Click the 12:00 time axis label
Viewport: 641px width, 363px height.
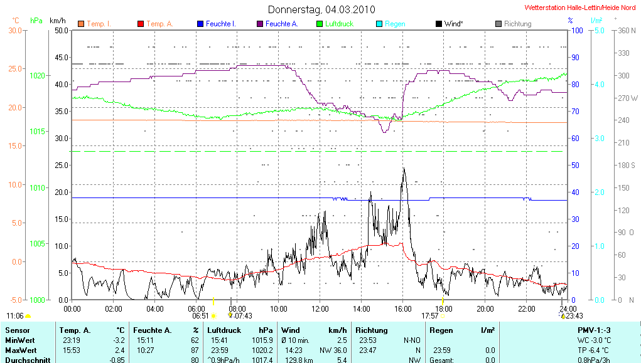pyautogui.click(x=320, y=308)
